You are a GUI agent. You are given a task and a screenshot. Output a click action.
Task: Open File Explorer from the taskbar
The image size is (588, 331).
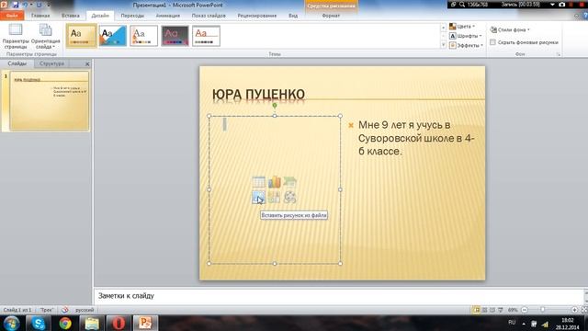pos(92,323)
